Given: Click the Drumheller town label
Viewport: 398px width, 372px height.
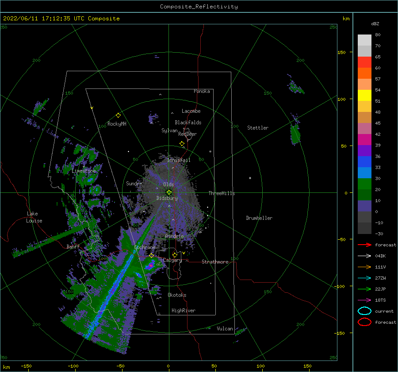Looking at the screenshot, I should click(x=259, y=218).
